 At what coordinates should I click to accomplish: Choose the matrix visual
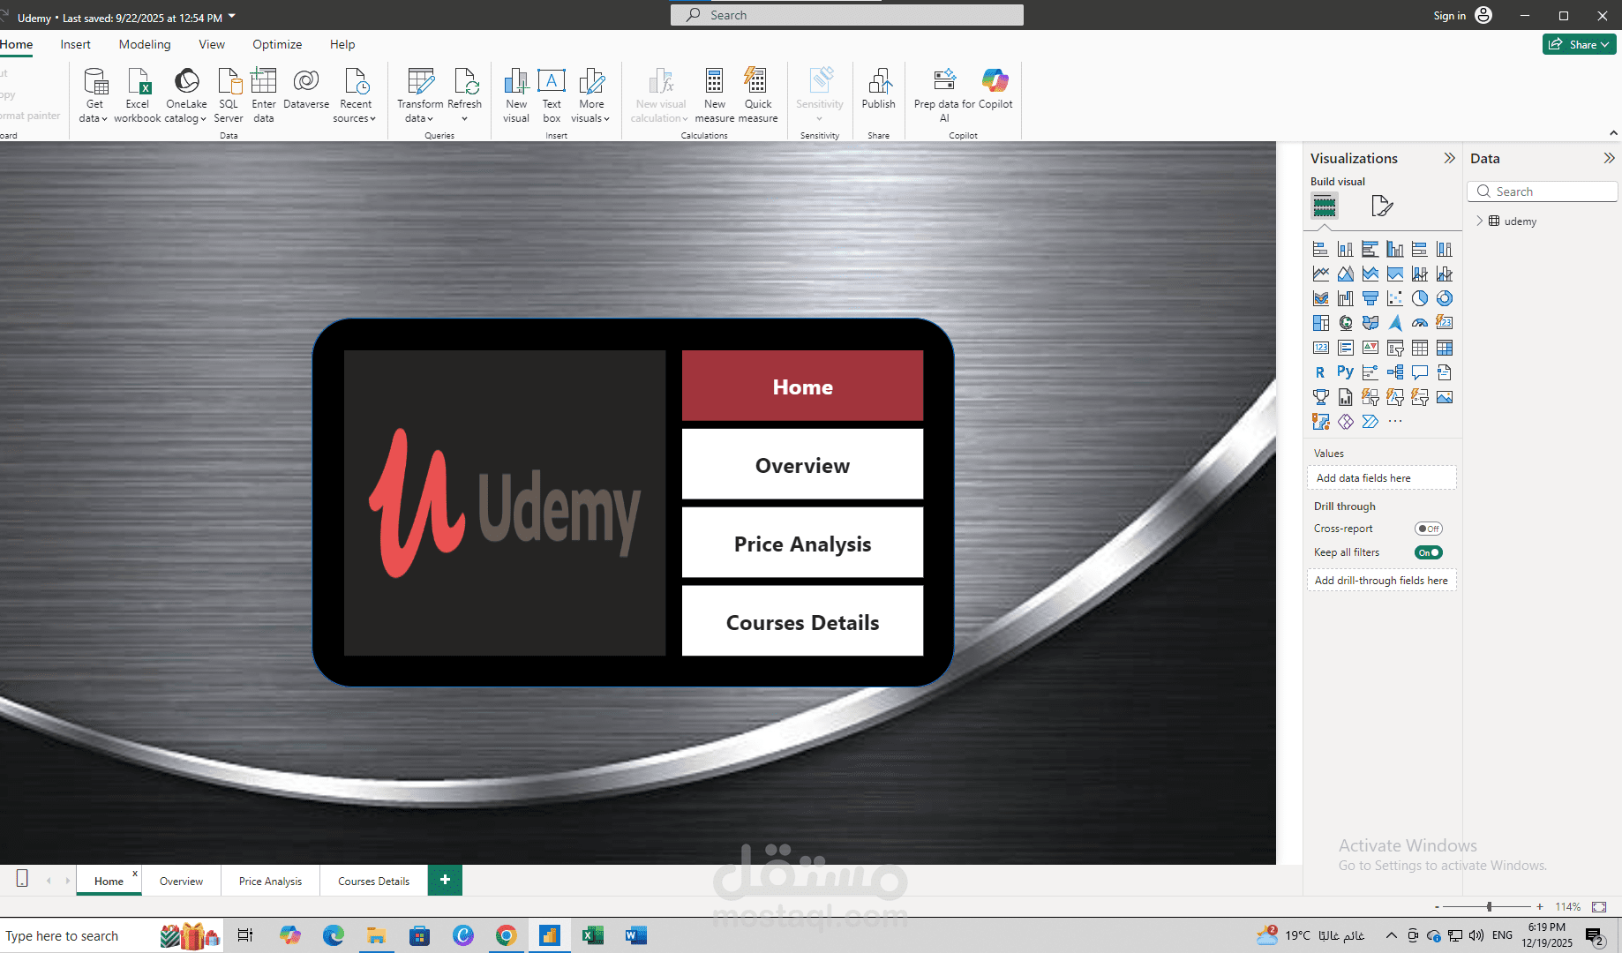coord(1444,348)
